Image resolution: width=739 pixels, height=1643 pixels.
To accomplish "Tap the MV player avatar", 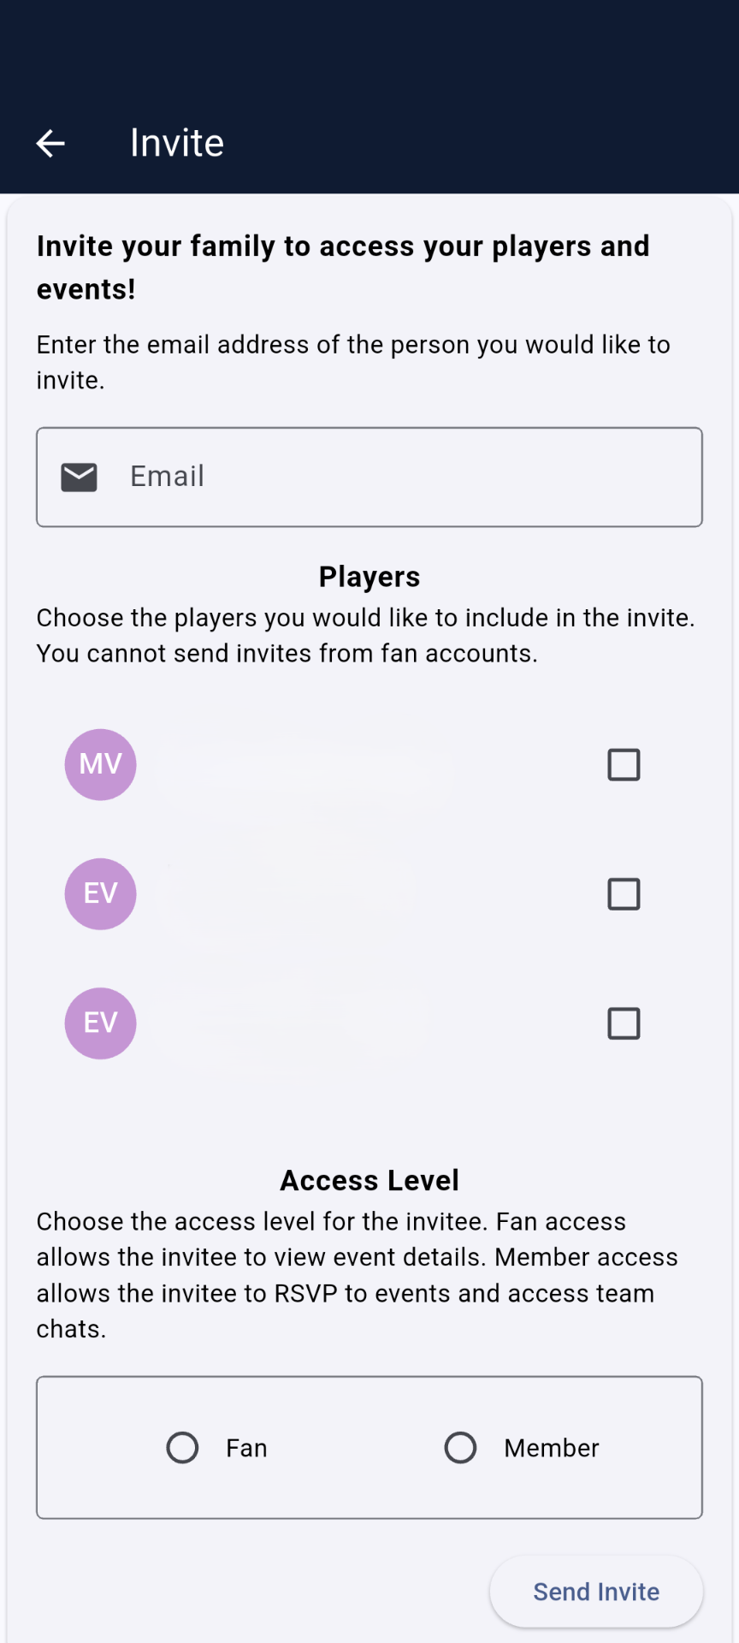I will [x=101, y=764].
